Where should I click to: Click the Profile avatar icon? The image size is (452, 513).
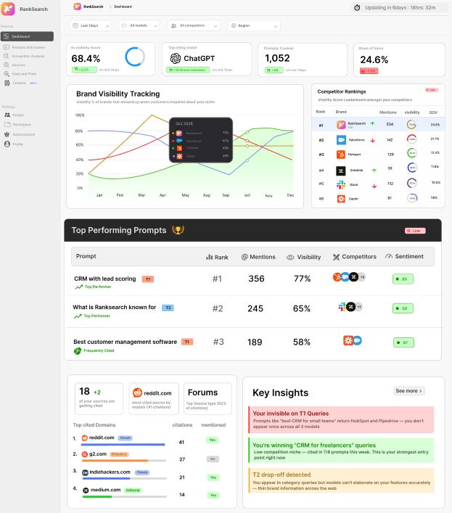[x=7, y=144]
